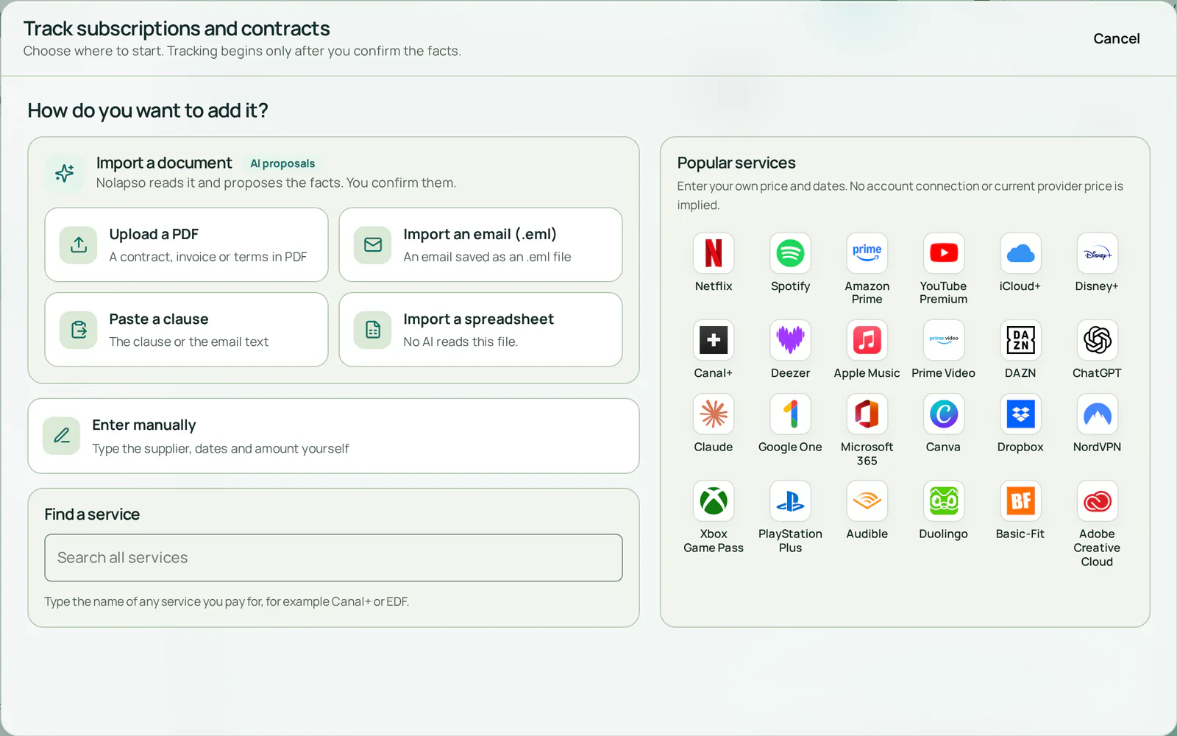Select the Netflix service icon
Image resolution: width=1177 pixels, height=736 pixels.
click(x=714, y=253)
